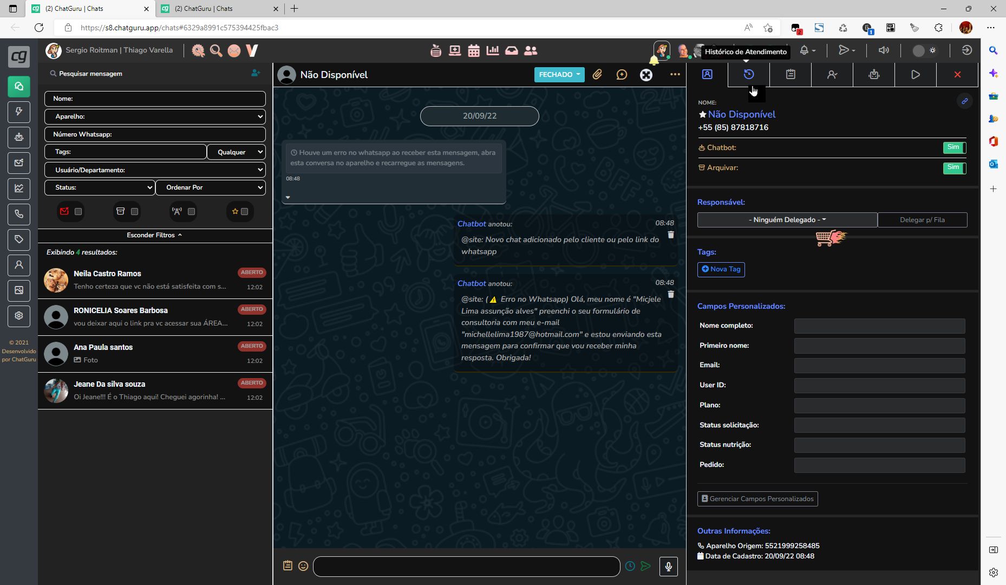Check the broadcast filter checkbox
This screenshot has height=585, width=1006.
click(191, 212)
